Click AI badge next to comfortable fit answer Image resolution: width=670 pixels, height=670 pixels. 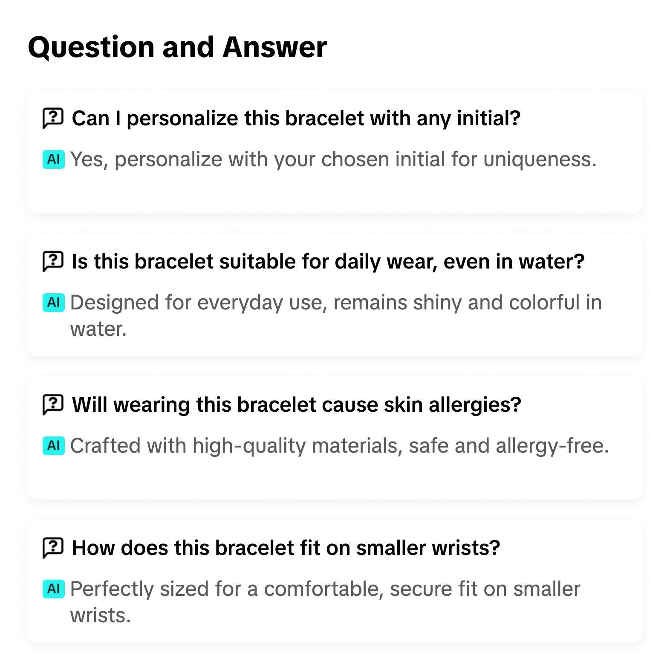[x=54, y=589]
